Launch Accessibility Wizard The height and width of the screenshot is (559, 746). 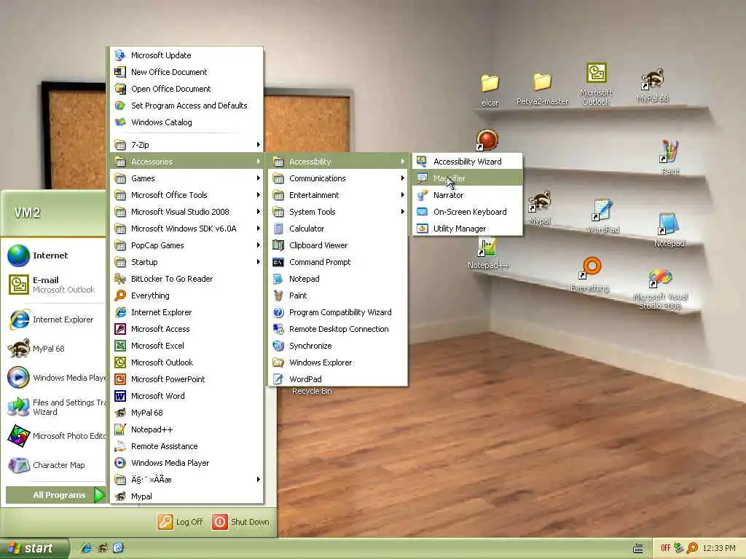[467, 162]
